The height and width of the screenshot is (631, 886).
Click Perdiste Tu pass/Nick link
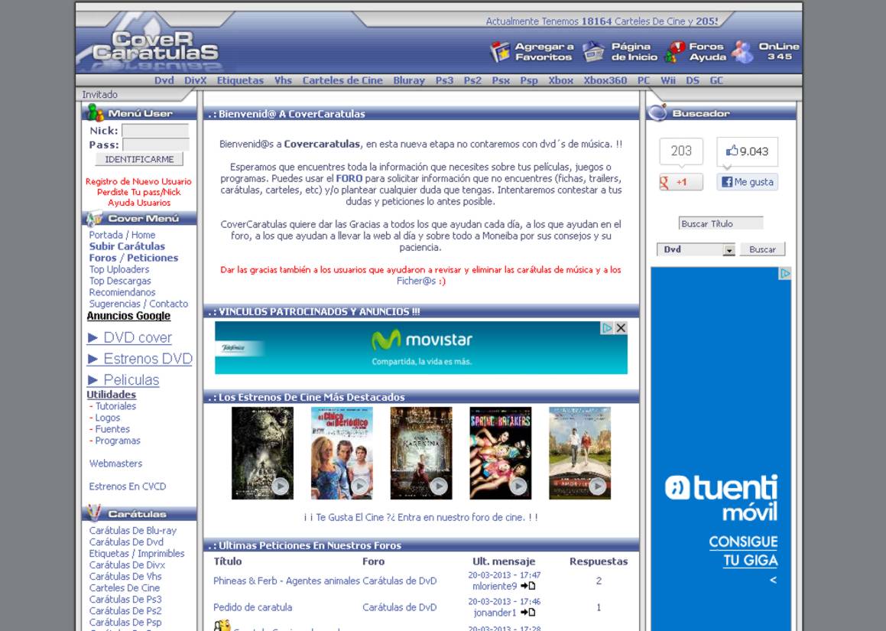tap(138, 192)
